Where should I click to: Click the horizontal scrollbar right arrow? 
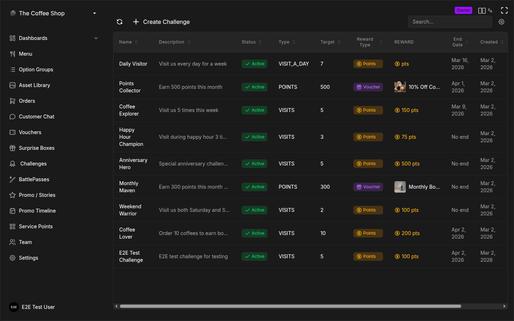click(x=504, y=306)
